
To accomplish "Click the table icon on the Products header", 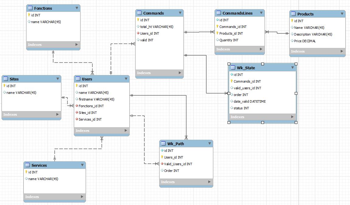I will [293, 14].
